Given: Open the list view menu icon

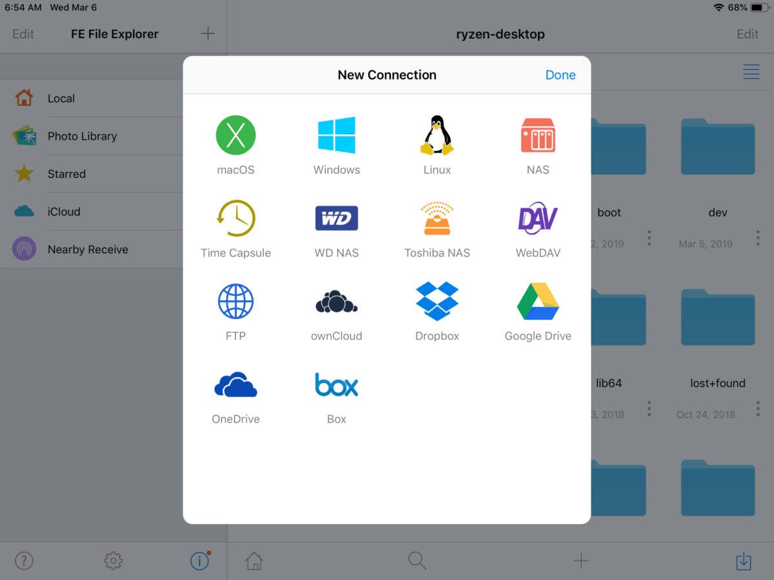Looking at the screenshot, I should [x=751, y=72].
